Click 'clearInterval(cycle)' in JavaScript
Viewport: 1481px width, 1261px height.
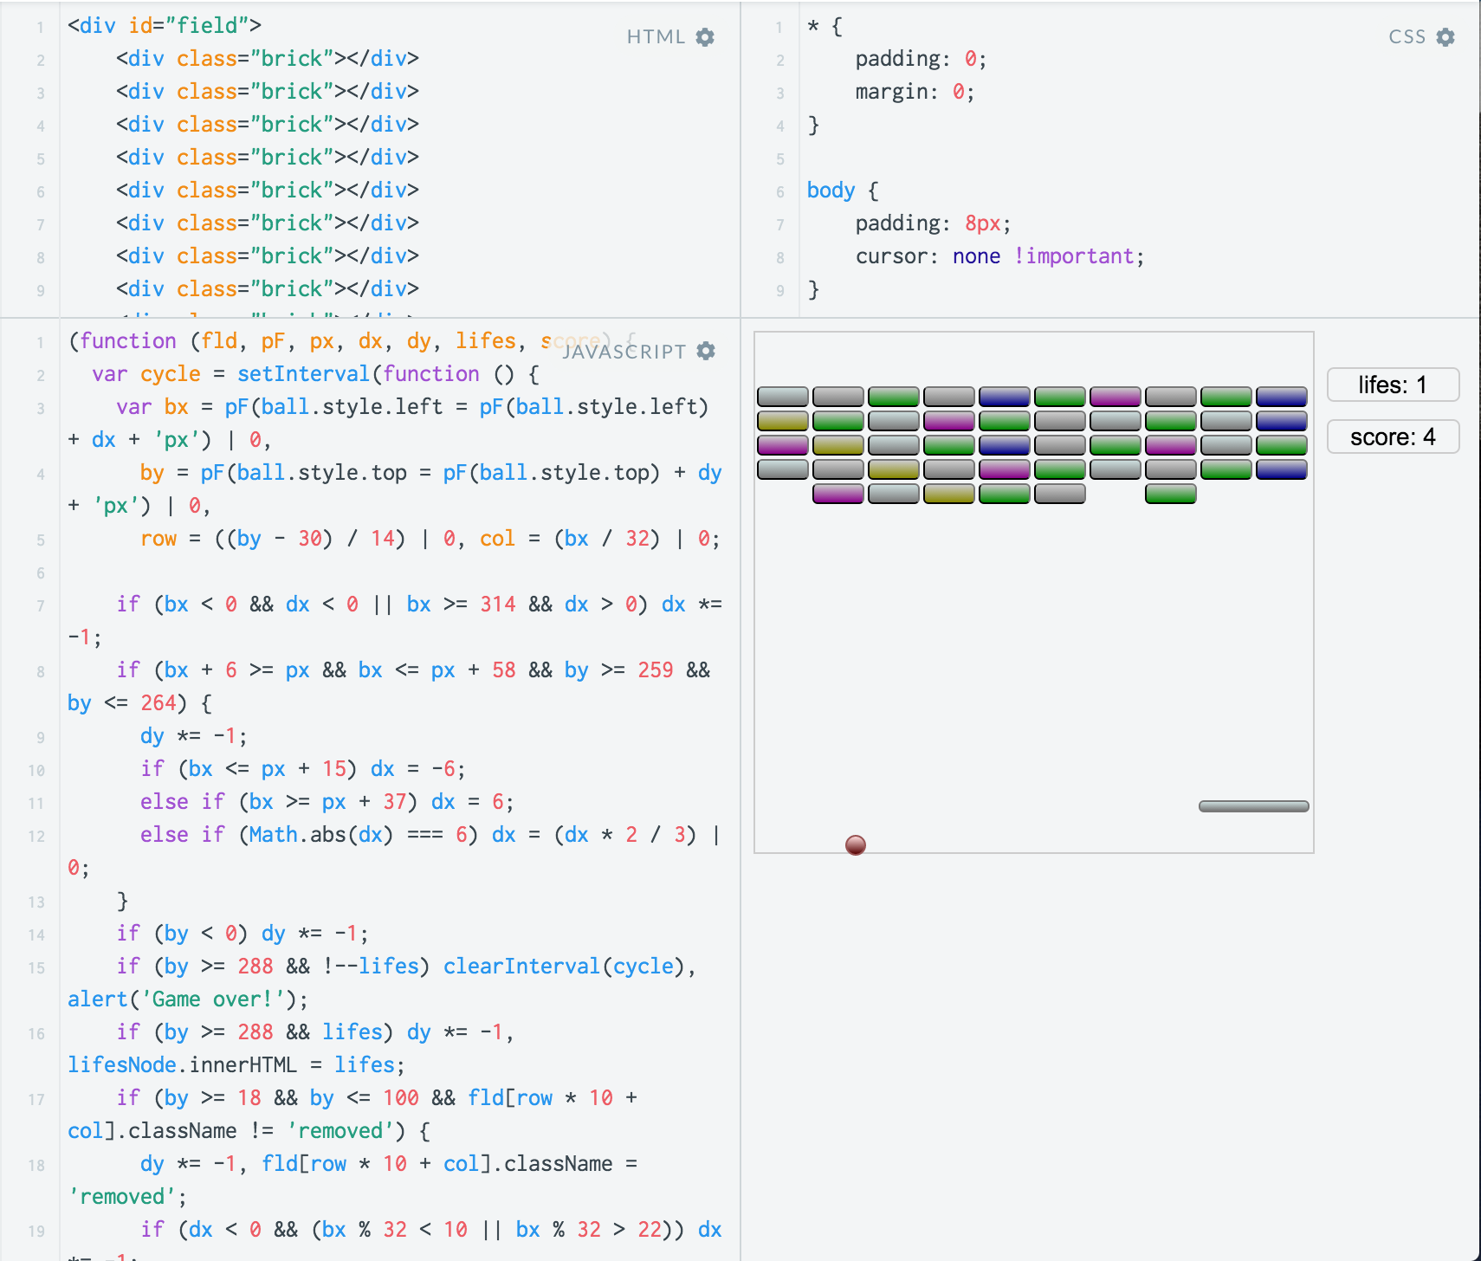[x=564, y=967]
